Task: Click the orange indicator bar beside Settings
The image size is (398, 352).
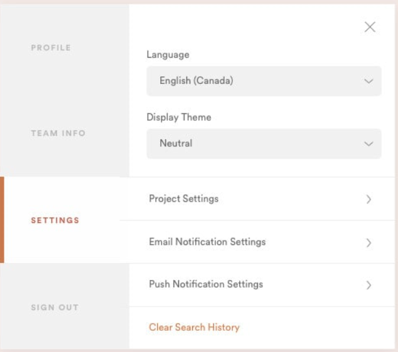Action: [2, 220]
